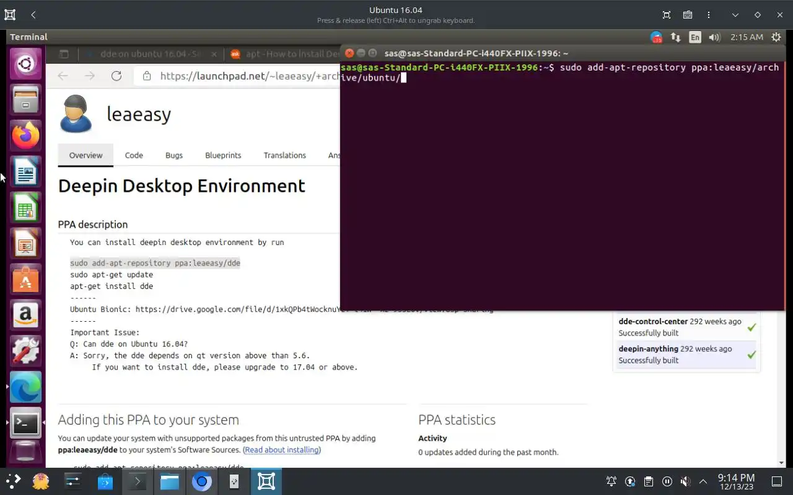Open System Settings wrench-and-gear launcher icon

pos(25,351)
